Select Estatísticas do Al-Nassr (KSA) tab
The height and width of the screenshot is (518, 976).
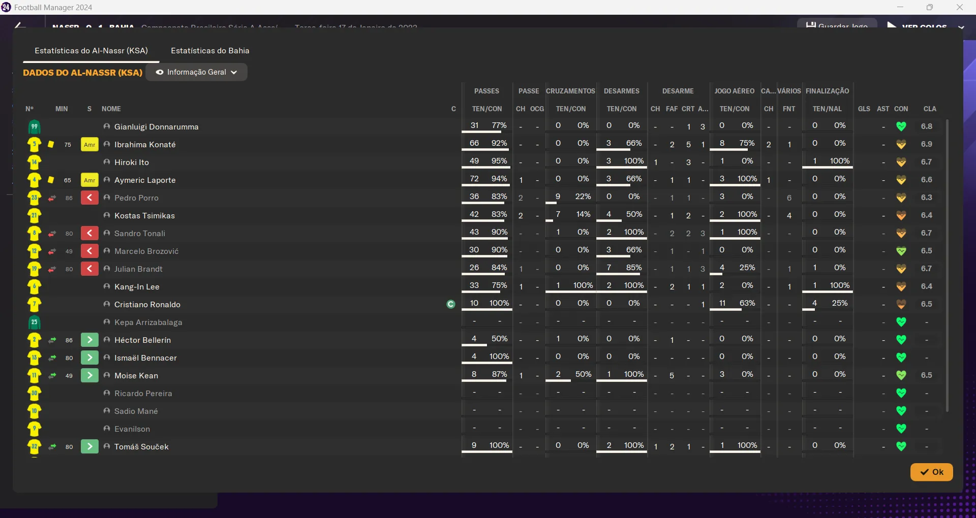91,51
